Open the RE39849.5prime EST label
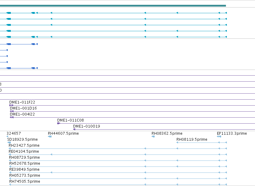This screenshot has width=255, height=186. point(24,169)
